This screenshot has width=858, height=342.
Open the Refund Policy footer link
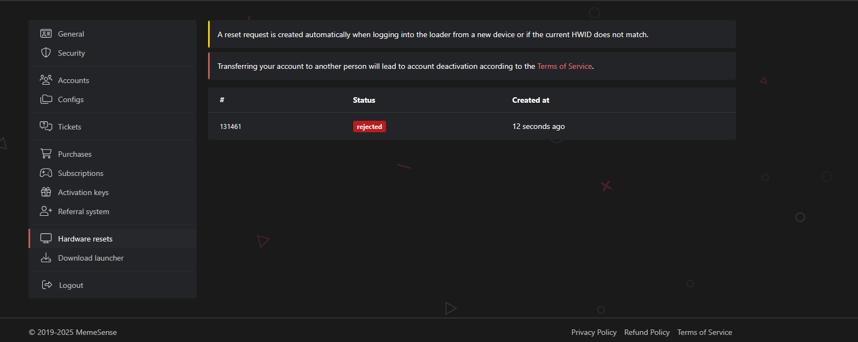tap(647, 332)
